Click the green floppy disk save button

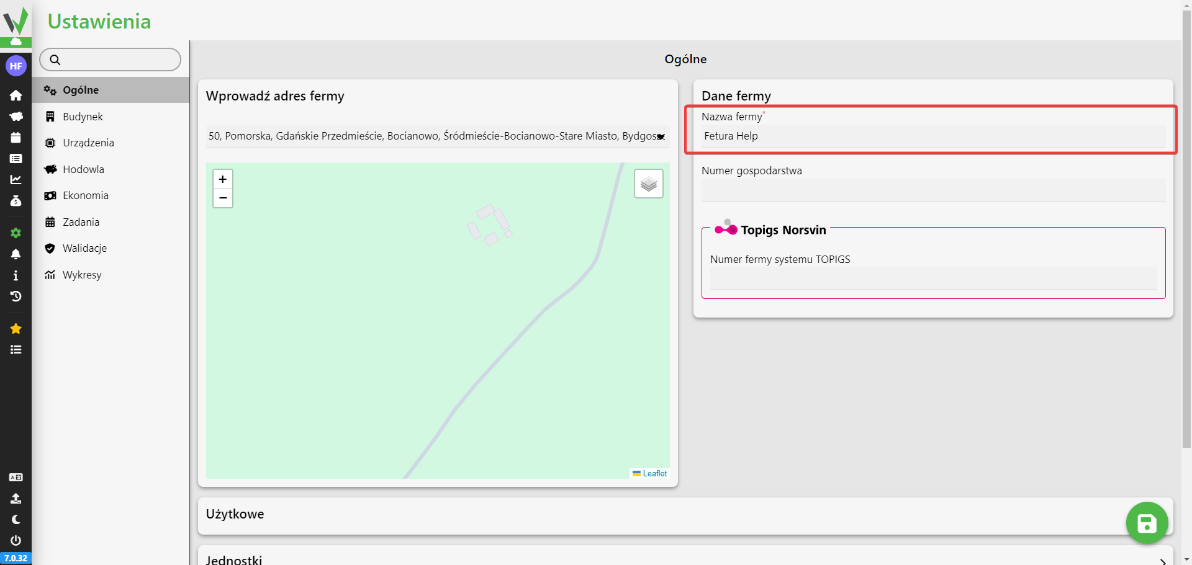(x=1147, y=523)
